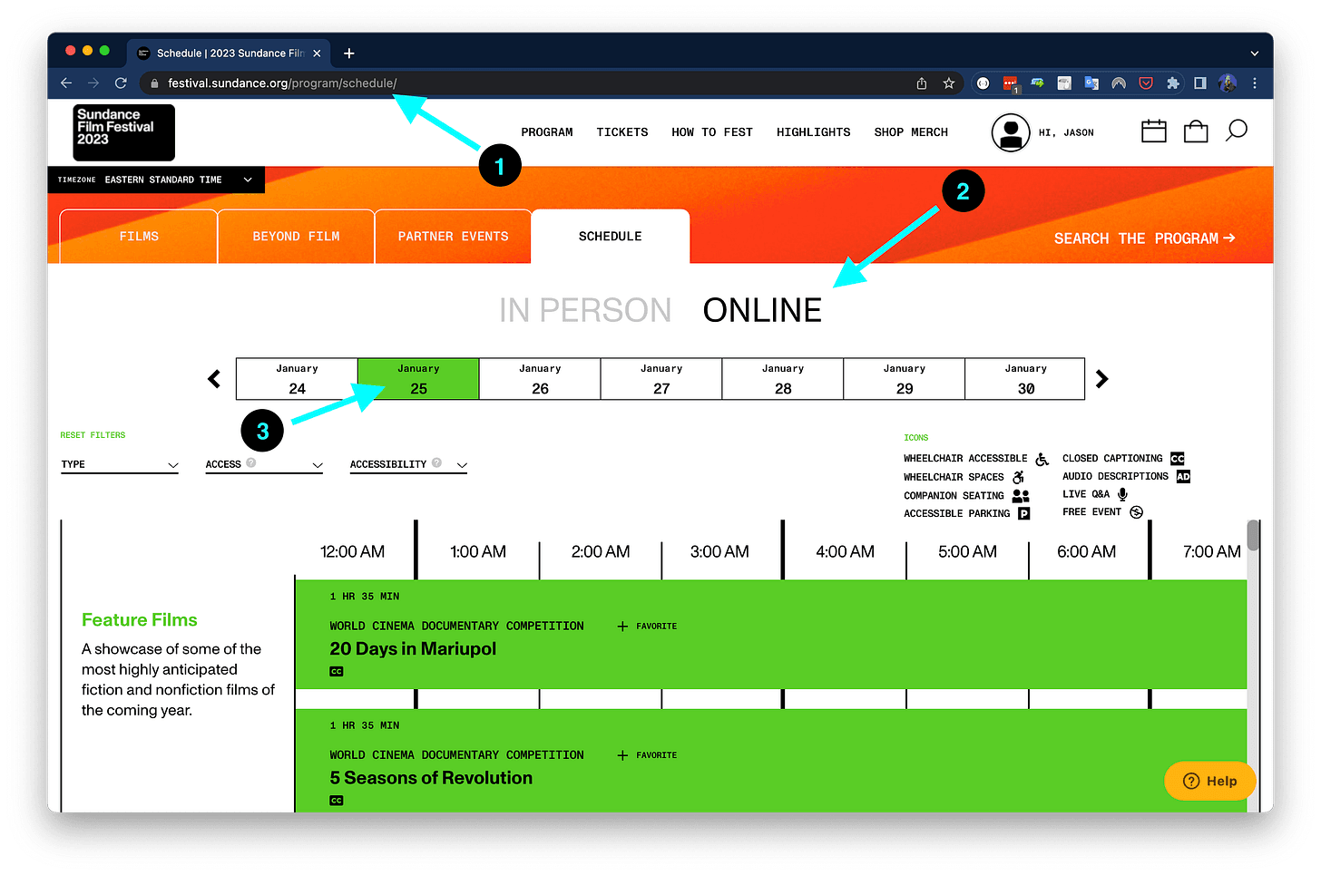This screenshot has width=1321, height=875.
Task: Switch to IN PERSON schedule view
Action: click(x=584, y=310)
